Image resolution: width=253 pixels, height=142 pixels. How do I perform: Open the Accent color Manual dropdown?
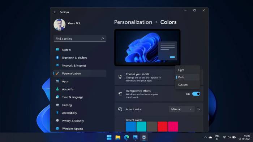tap(181, 109)
